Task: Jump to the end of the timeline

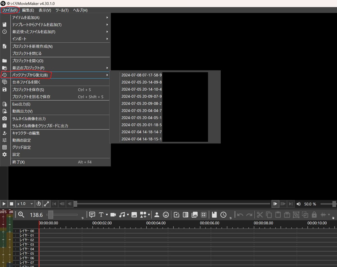Action: 291,204
